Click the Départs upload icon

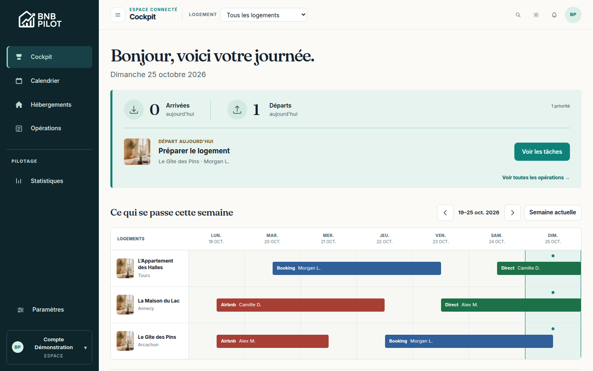pos(237,110)
